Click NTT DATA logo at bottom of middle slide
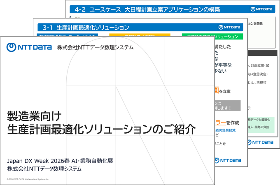 pyautogui.click(x=228, y=160)
